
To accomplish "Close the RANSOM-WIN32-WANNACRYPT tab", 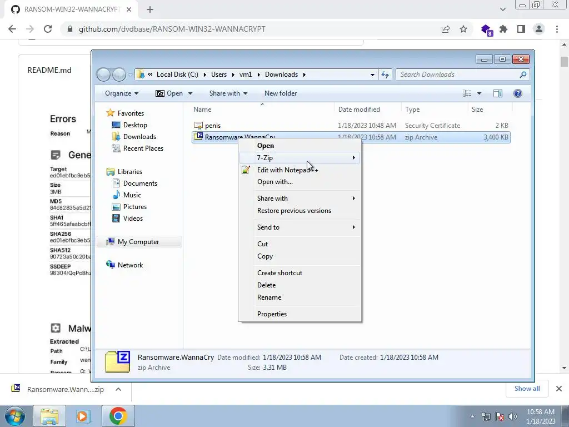I will tap(129, 10).
